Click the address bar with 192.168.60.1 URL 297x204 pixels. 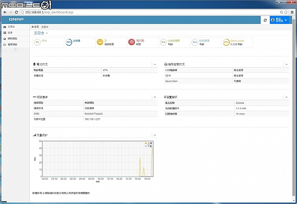[150, 12]
